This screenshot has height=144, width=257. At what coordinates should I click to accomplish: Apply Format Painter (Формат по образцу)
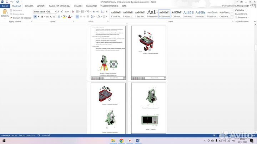(x=21, y=17)
